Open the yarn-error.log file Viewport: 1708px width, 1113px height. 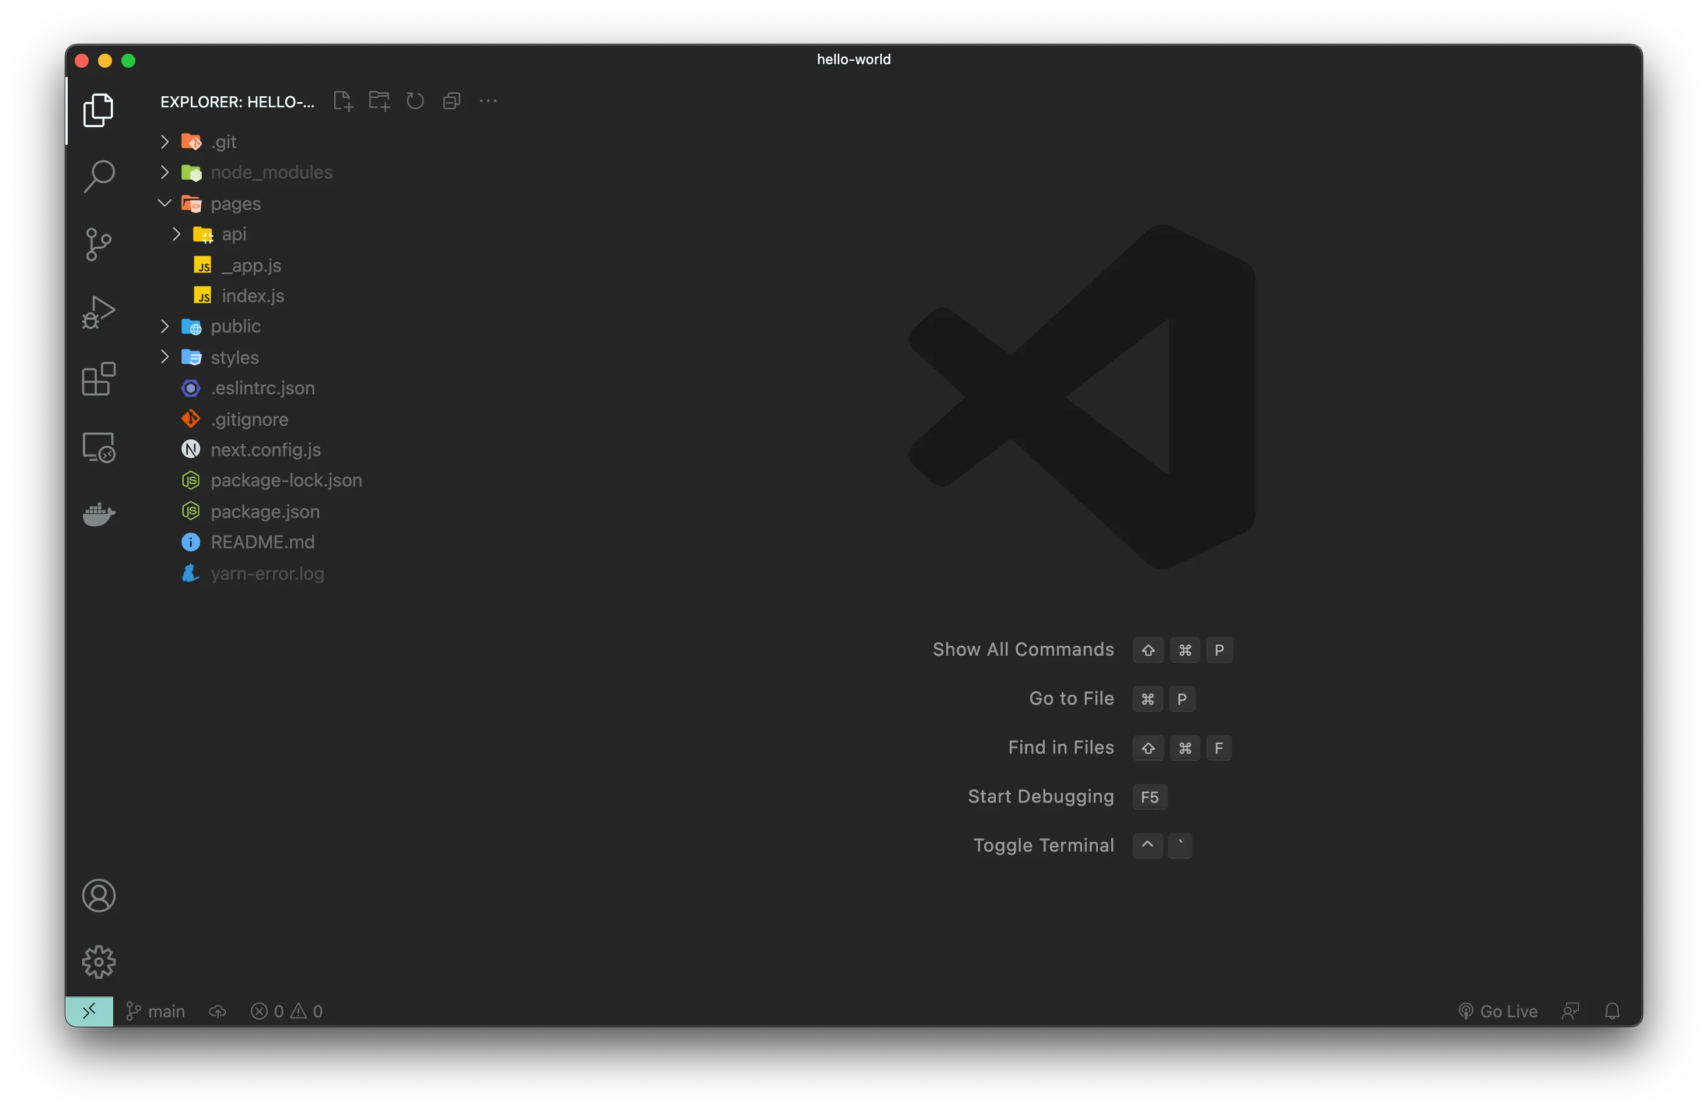pyautogui.click(x=267, y=573)
